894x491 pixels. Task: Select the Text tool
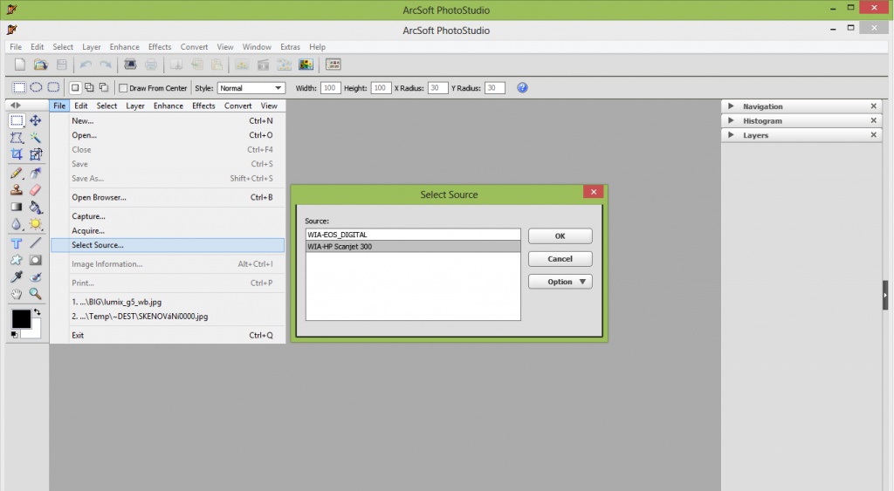tap(17, 243)
